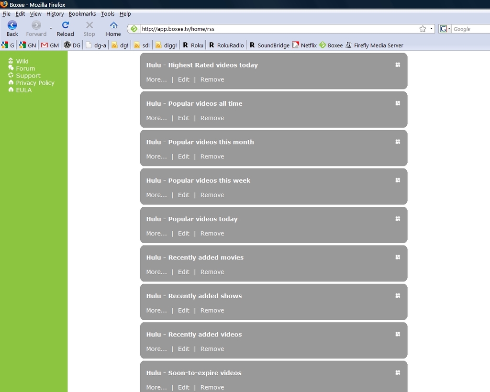Open the DG WordPress bookmark
The image size is (490, 392).
pos(72,45)
